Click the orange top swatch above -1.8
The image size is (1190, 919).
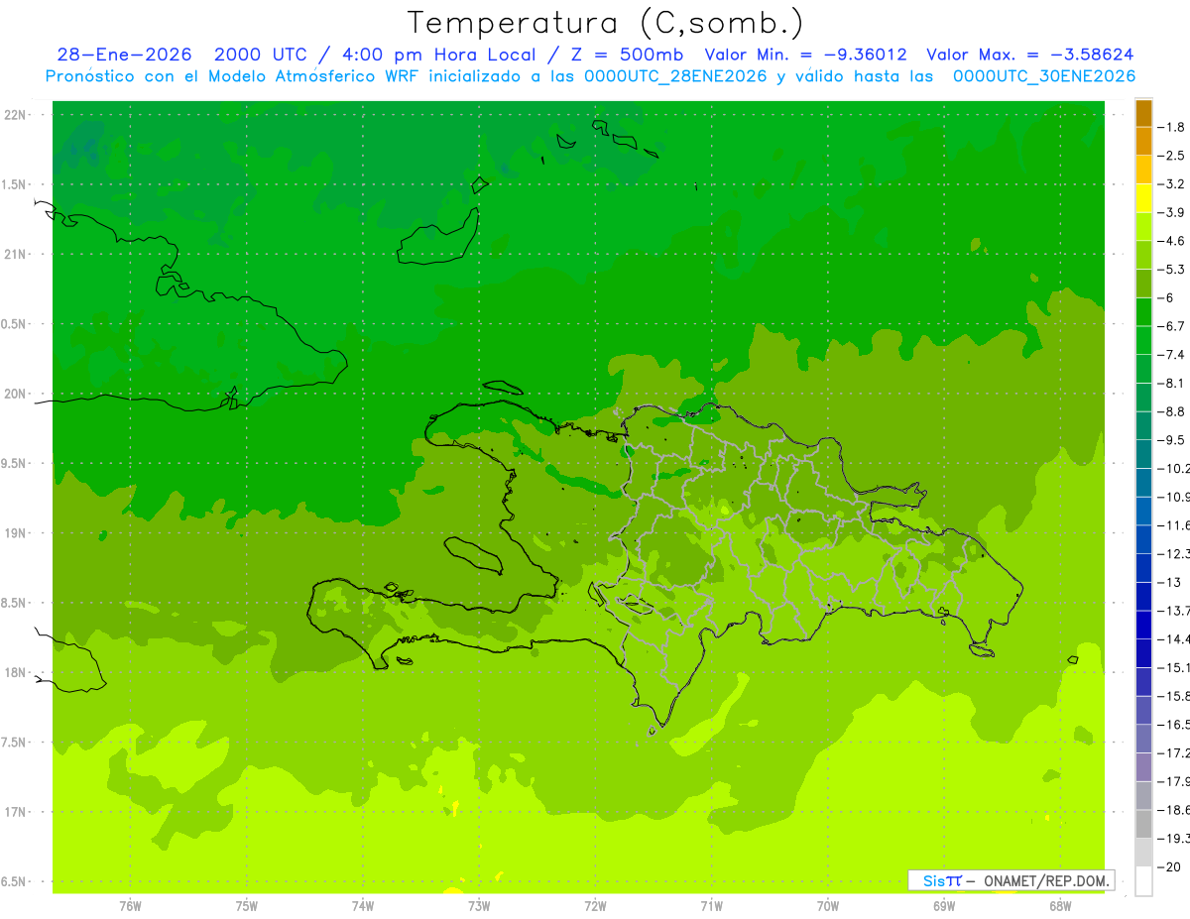[1143, 113]
